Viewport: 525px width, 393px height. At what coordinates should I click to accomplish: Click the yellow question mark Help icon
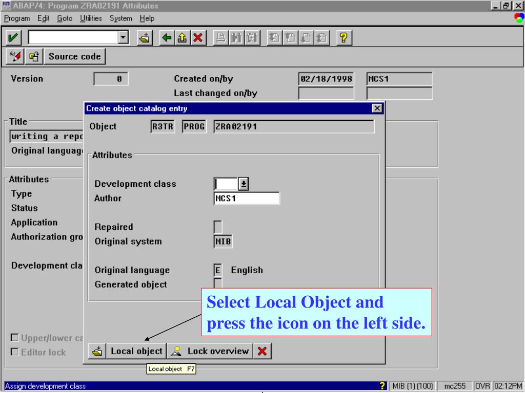click(x=344, y=37)
